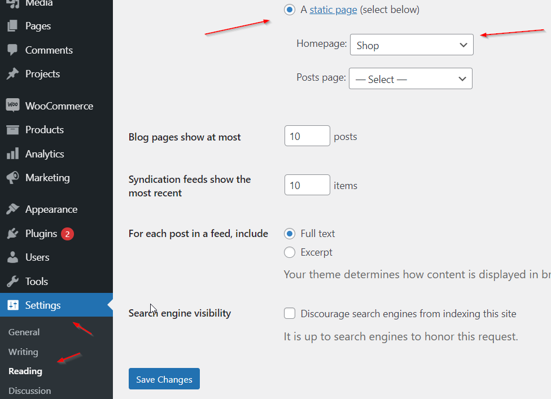Open WooCommerce via its Woo icon

[12, 106]
